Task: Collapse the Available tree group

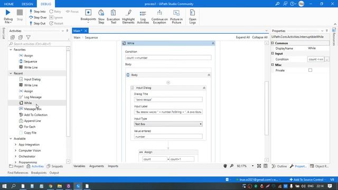Action: [11, 139]
